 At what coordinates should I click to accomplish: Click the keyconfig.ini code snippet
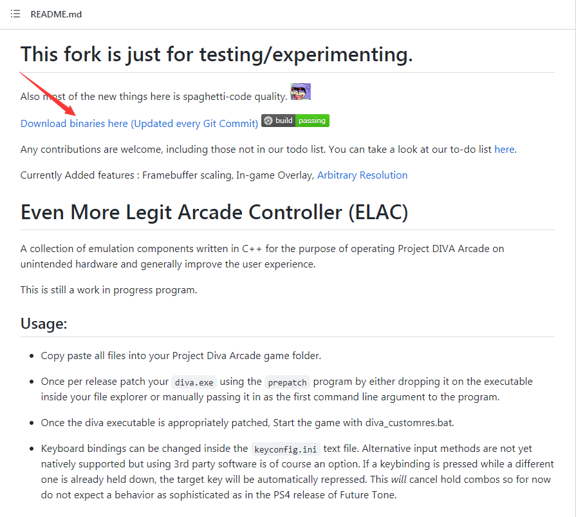coord(284,449)
